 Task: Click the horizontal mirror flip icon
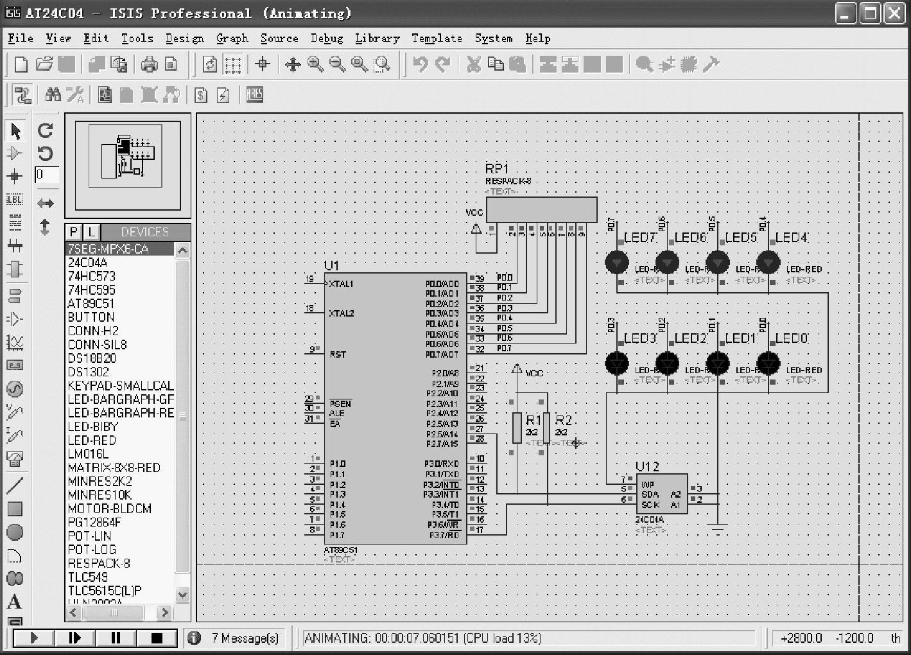pyautogui.click(x=45, y=204)
